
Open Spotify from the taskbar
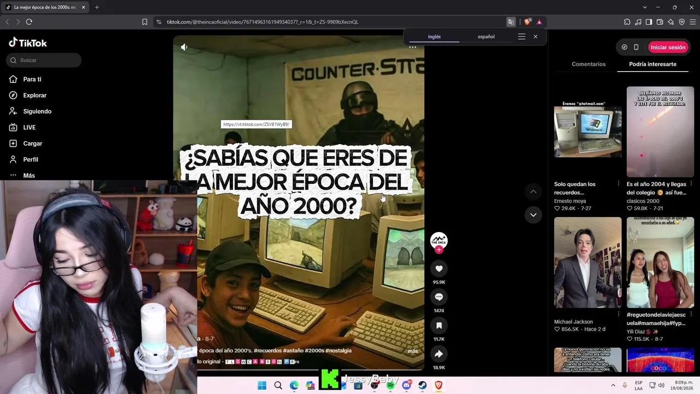[390, 385]
